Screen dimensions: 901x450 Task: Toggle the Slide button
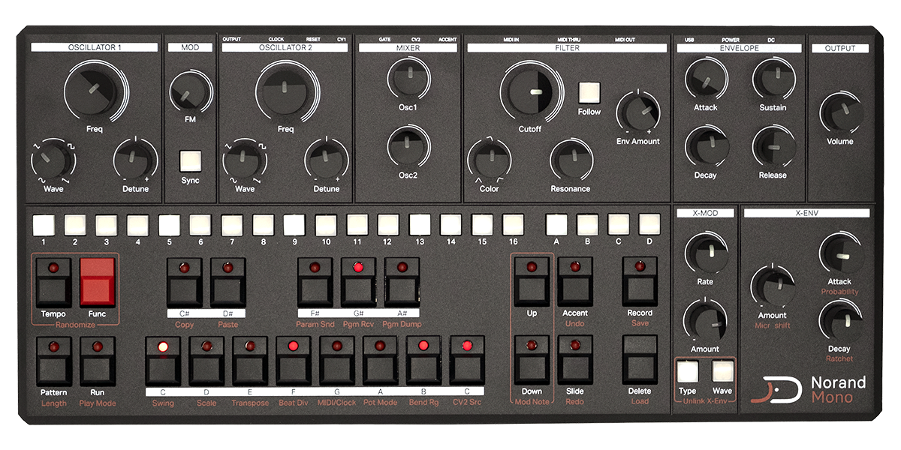click(575, 361)
